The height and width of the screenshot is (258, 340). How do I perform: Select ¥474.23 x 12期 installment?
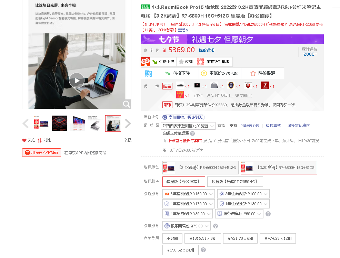[x=278, y=238]
